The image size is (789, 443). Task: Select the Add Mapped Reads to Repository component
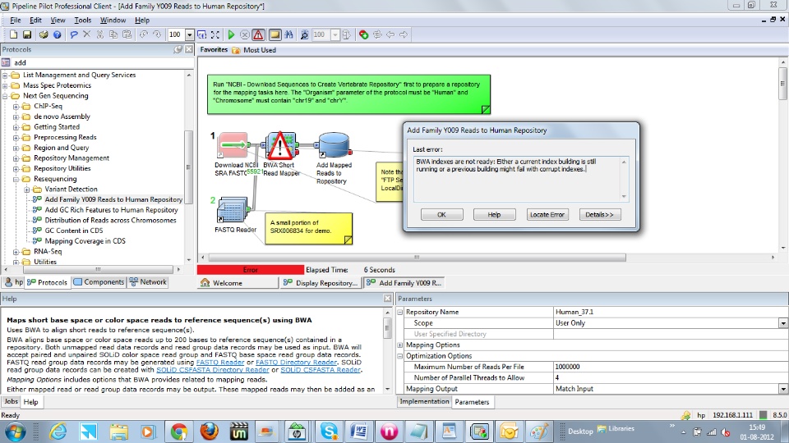pos(335,146)
